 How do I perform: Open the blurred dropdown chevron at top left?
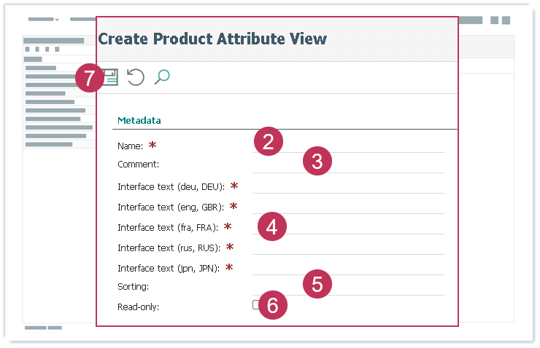tap(56, 20)
